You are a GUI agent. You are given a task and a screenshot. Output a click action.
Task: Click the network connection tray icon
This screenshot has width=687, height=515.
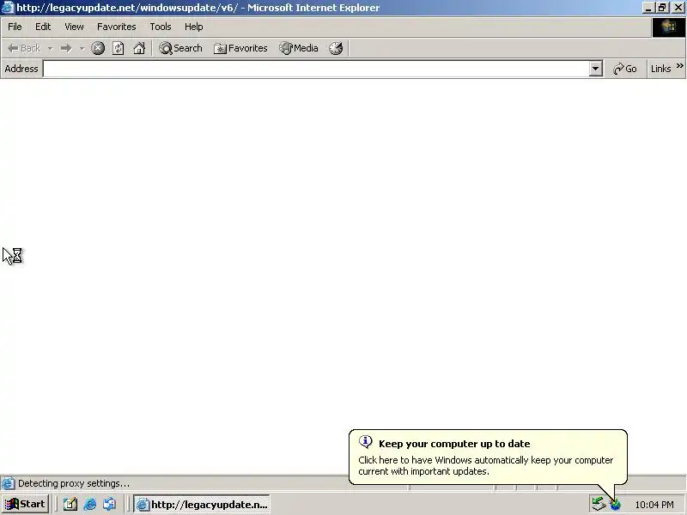point(599,504)
